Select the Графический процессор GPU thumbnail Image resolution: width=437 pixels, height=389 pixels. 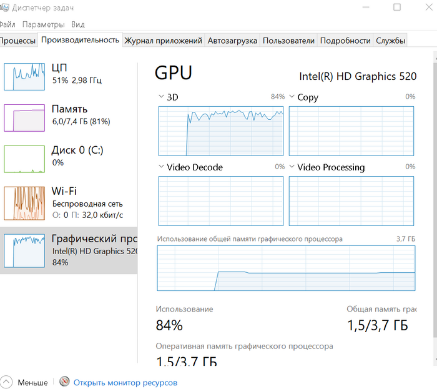point(24,250)
